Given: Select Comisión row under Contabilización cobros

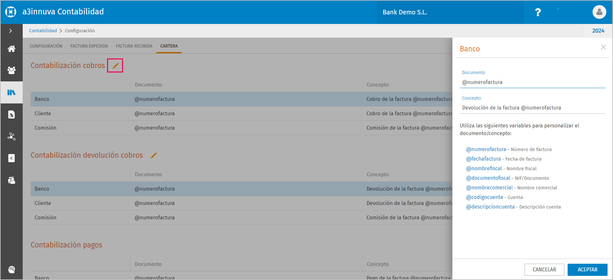Looking at the screenshot, I should click(241, 128).
